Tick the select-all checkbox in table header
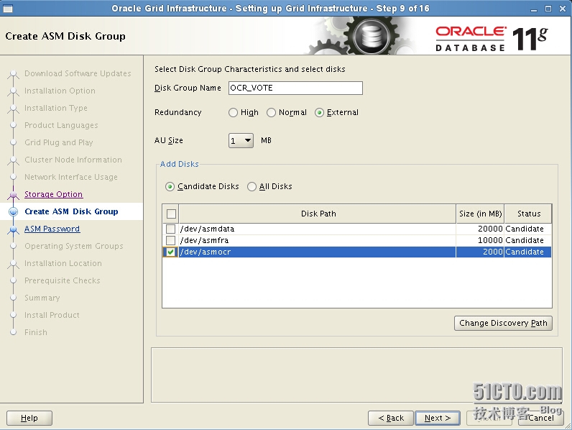572x430 pixels. click(171, 214)
